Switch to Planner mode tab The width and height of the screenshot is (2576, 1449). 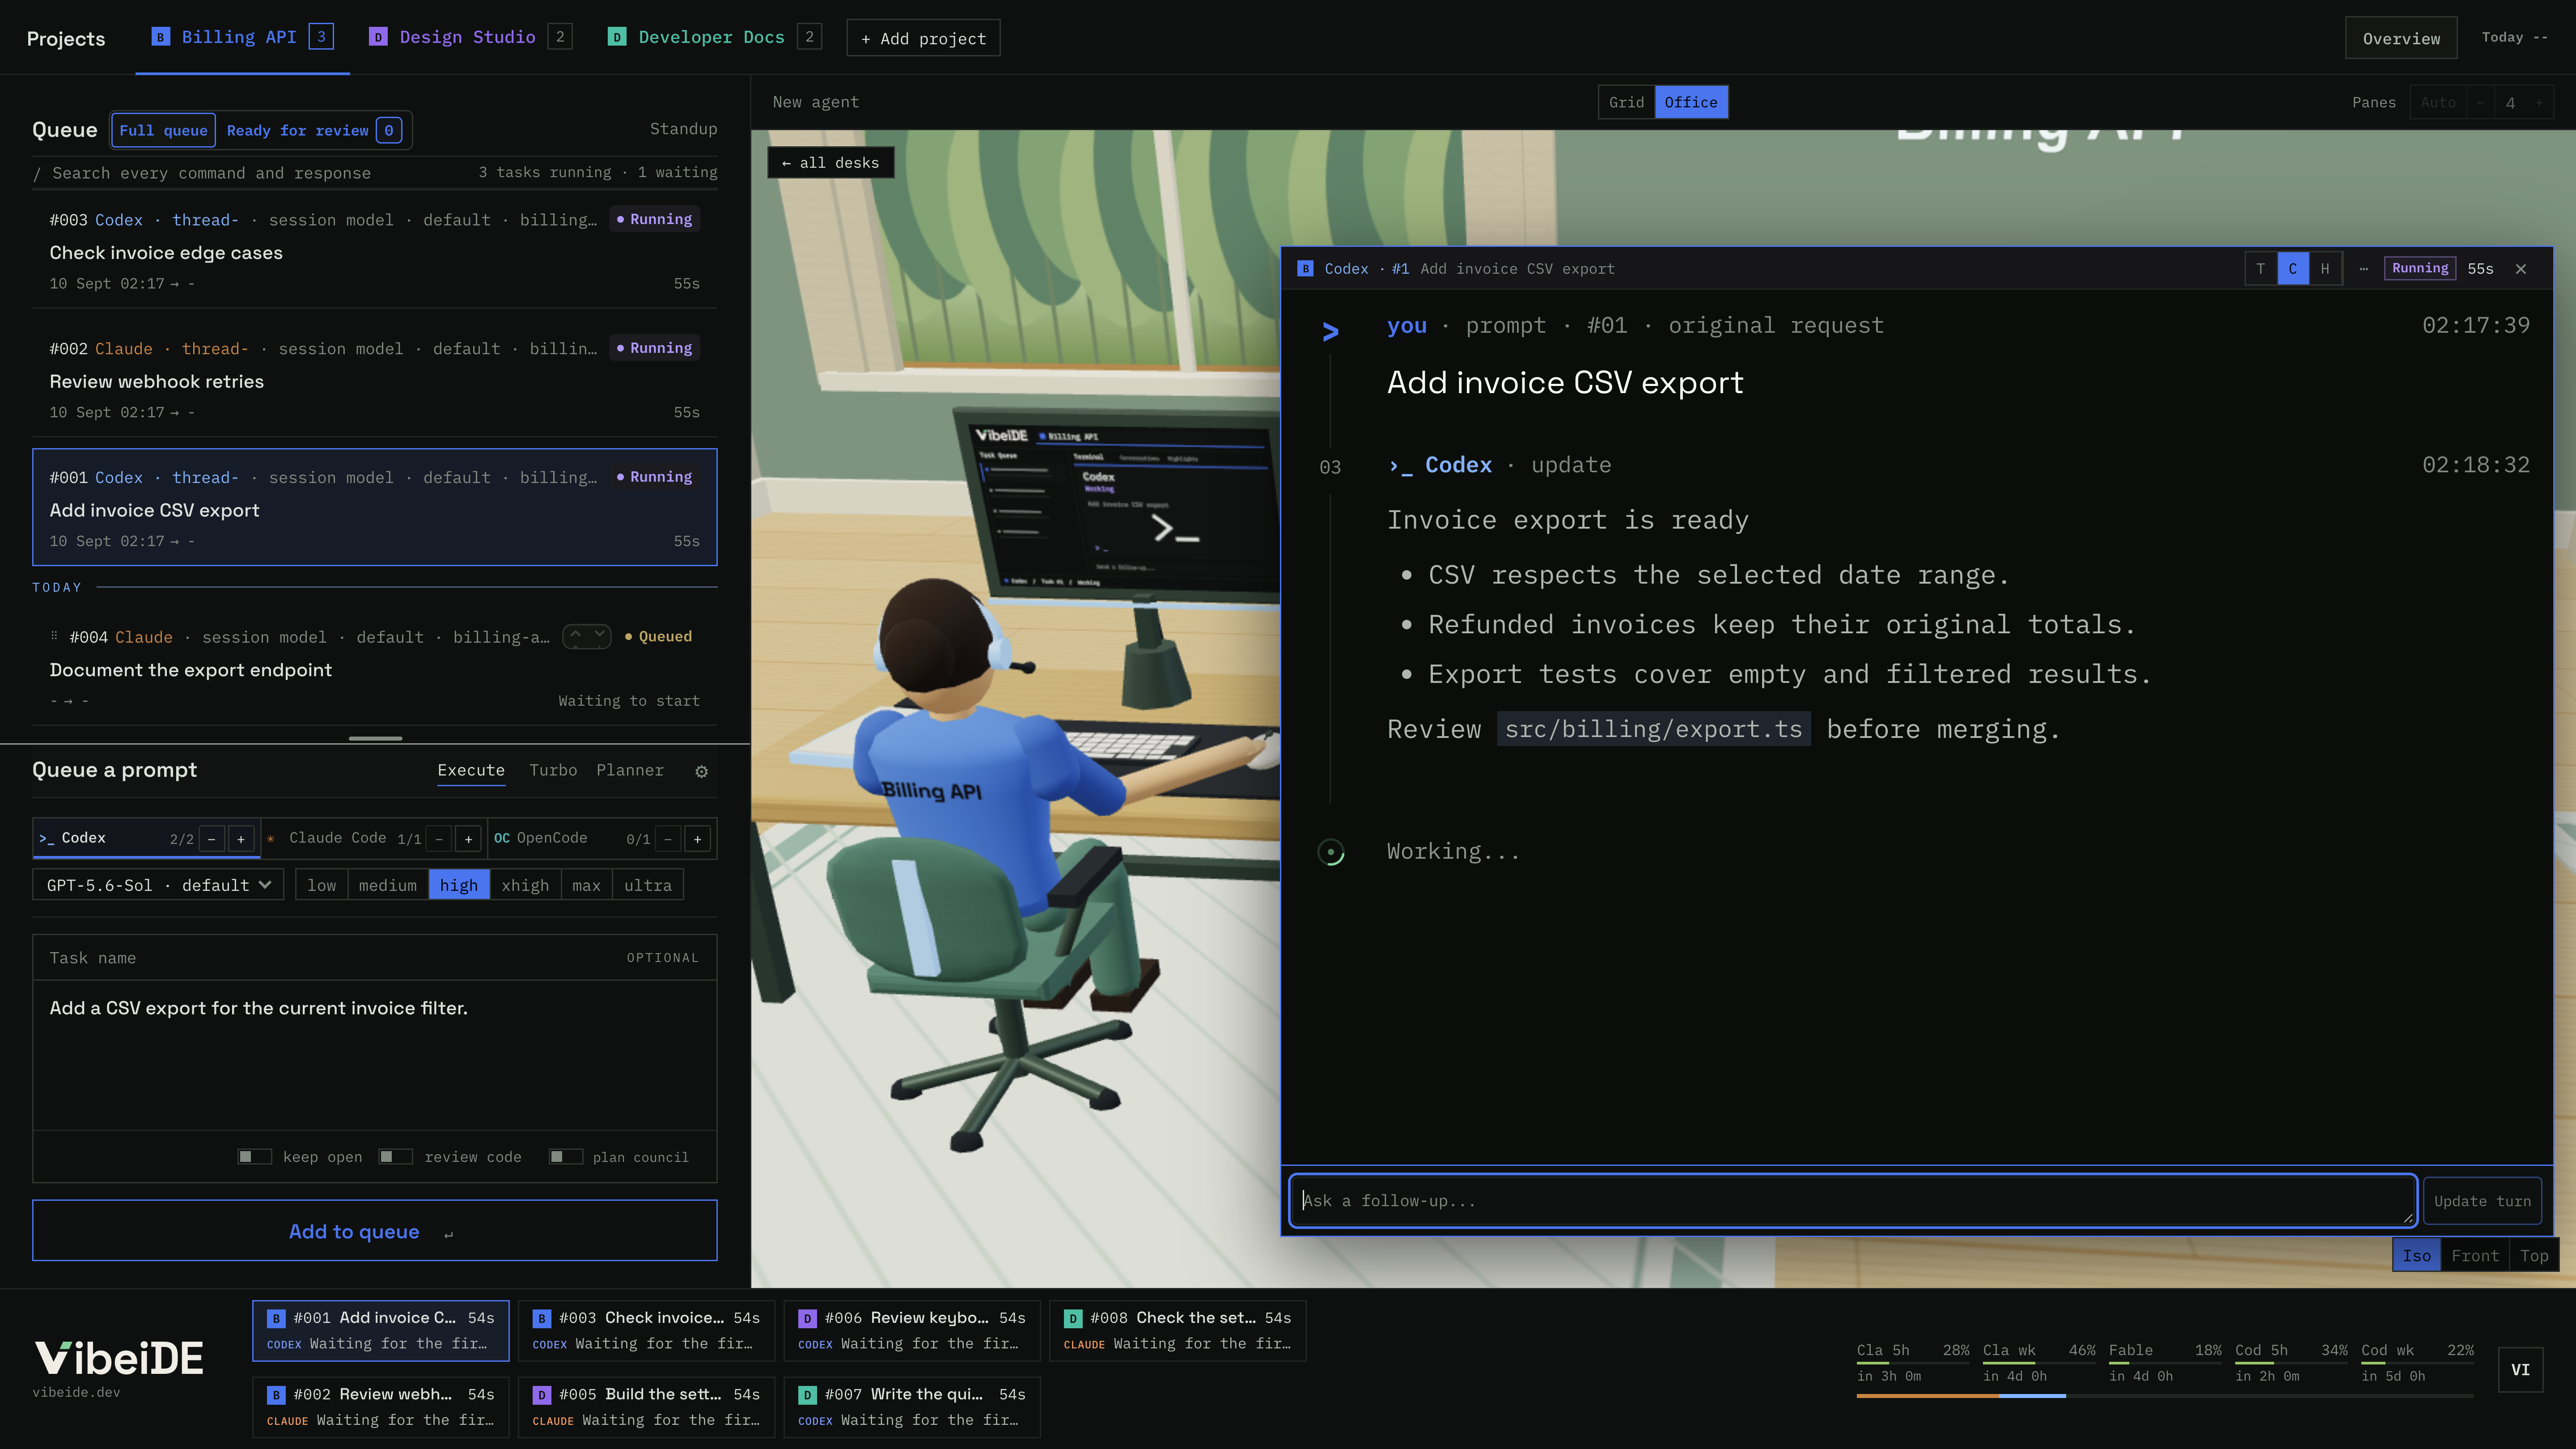(630, 770)
